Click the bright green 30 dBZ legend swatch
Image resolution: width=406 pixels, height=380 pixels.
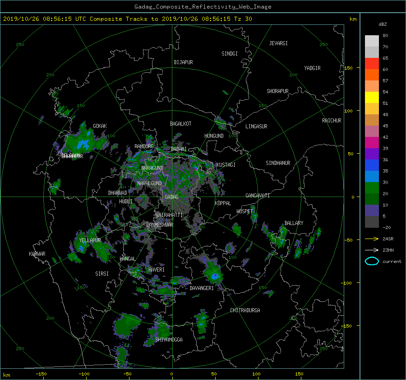pos(372,188)
